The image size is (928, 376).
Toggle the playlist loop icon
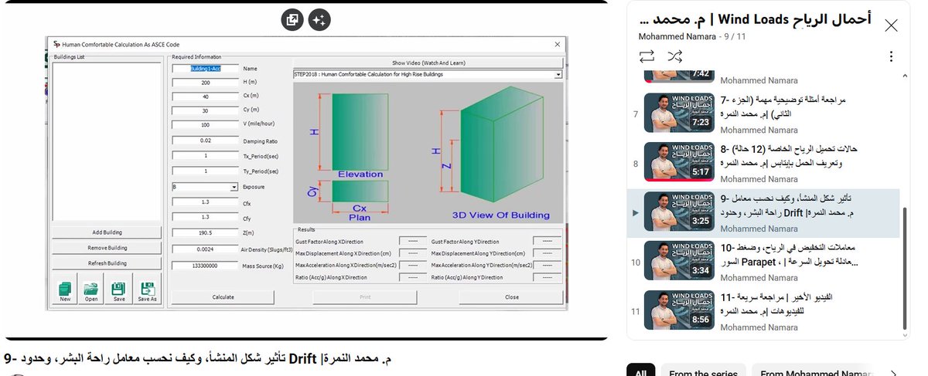click(647, 56)
